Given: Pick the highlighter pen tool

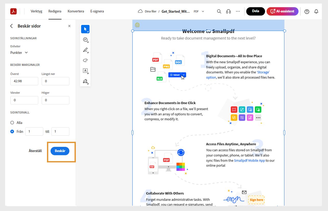Looking at the screenshot, I should (x=85, y=50).
